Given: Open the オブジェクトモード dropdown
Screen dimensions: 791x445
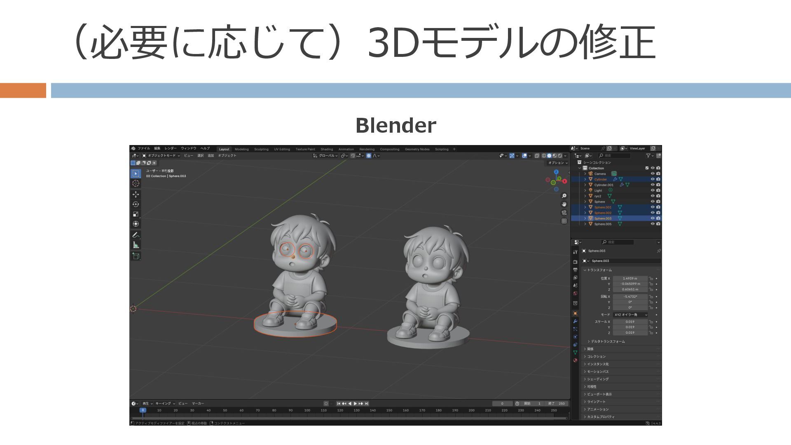Looking at the screenshot, I should (x=161, y=156).
